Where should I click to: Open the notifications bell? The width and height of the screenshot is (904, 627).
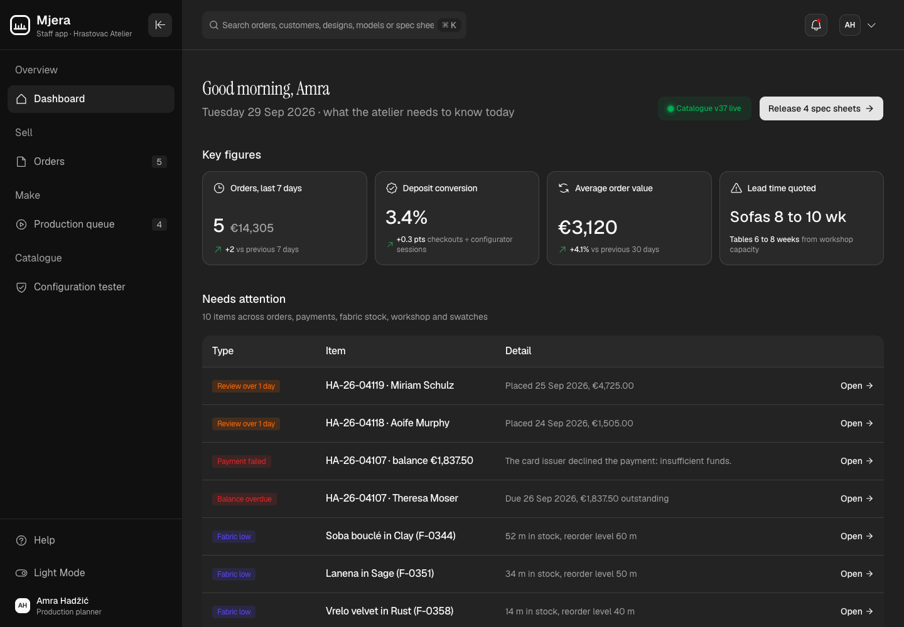click(x=816, y=25)
